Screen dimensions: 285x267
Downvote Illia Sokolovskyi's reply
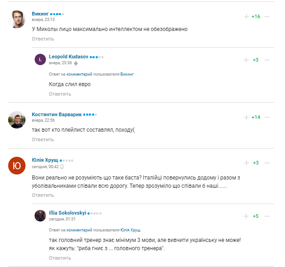coord(267,216)
